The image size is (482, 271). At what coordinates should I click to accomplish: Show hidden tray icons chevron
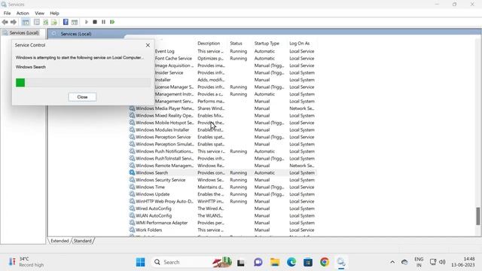[x=392, y=262]
